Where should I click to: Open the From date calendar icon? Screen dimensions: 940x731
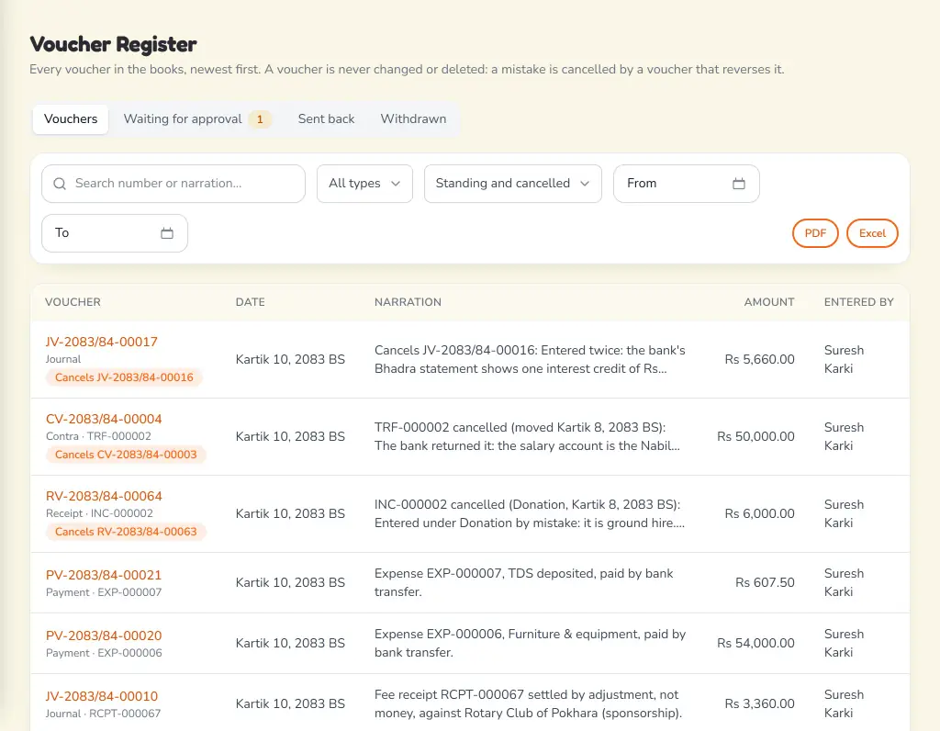[739, 184]
